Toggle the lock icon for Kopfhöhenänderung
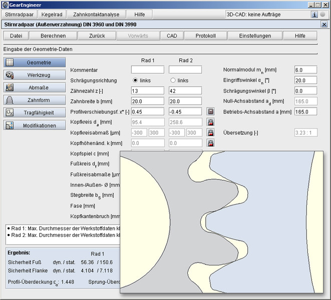 pos(211,143)
